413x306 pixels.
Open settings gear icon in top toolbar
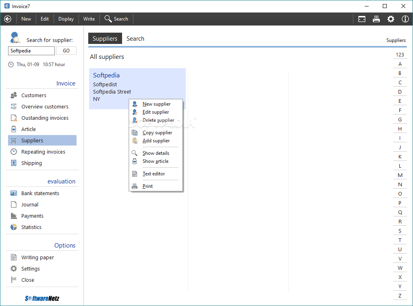tap(390, 19)
